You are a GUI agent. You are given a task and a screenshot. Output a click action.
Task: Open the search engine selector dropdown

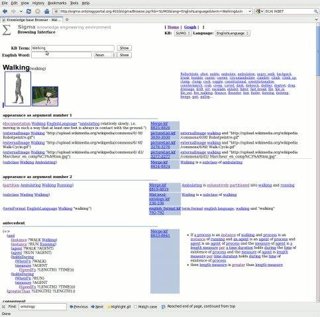(260, 11)
